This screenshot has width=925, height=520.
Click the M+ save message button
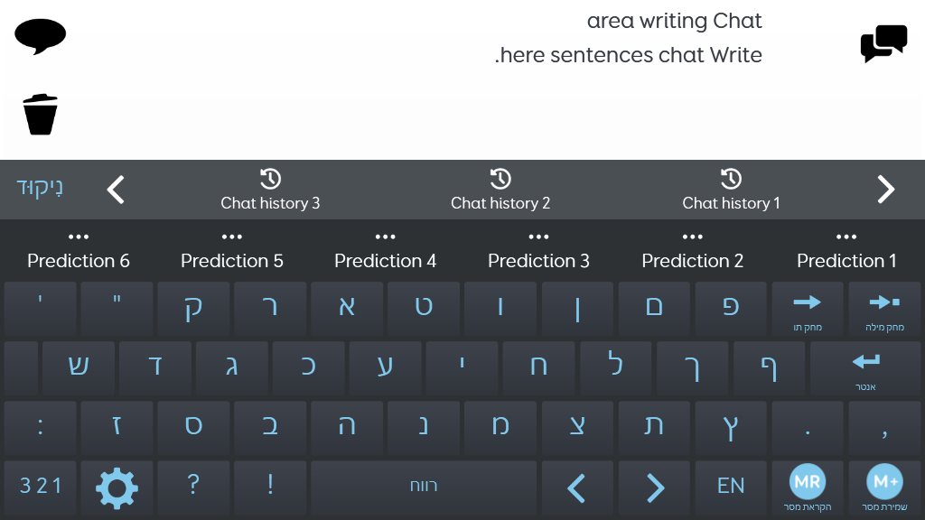pyautogui.click(x=884, y=487)
